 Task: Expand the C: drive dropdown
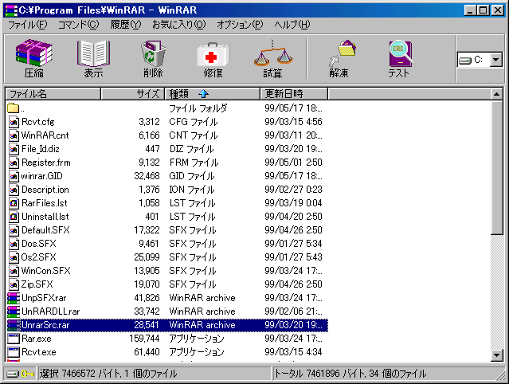pyautogui.click(x=496, y=60)
